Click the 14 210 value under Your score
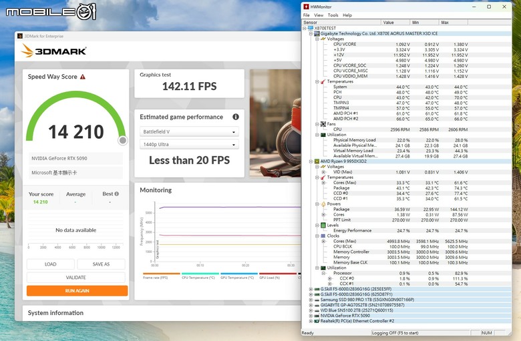521x341 pixels. (x=41, y=202)
